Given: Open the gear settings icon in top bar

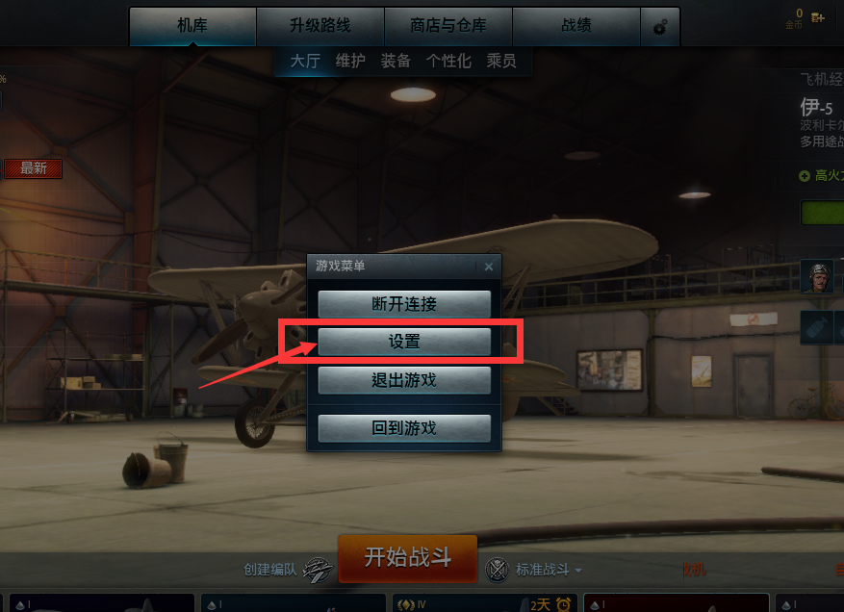Looking at the screenshot, I should coord(660,26).
